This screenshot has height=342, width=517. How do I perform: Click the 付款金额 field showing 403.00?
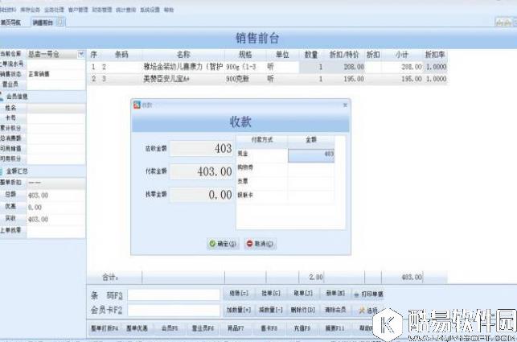(202, 171)
